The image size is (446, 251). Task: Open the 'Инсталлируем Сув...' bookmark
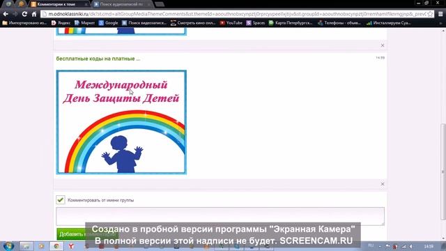click(389, 23)
